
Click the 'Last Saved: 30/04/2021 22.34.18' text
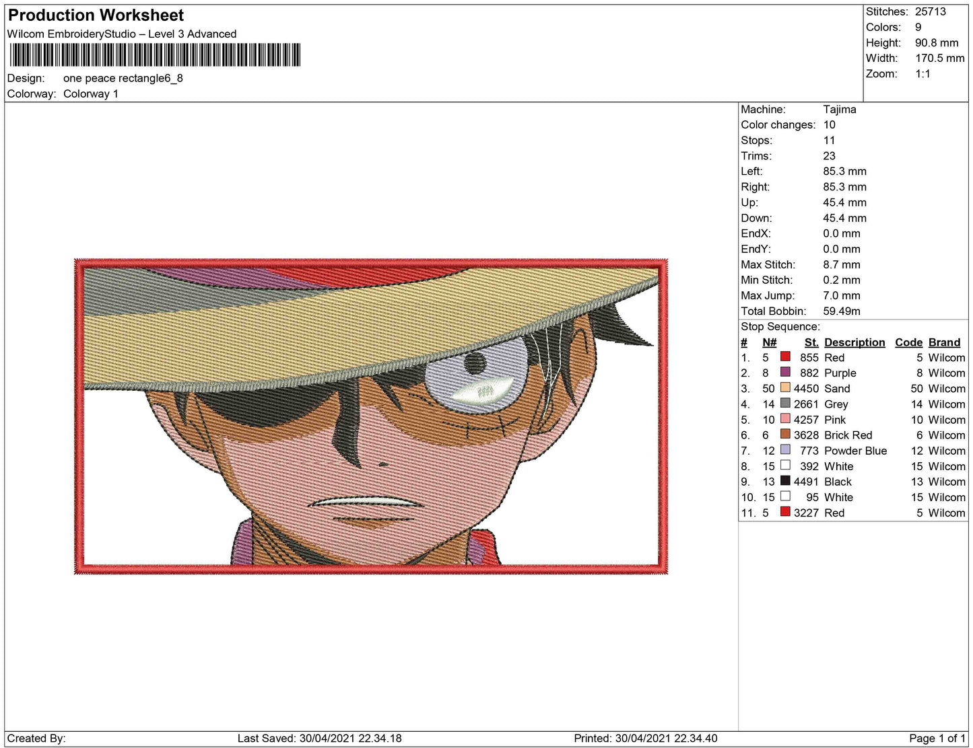tap(319, 738)
